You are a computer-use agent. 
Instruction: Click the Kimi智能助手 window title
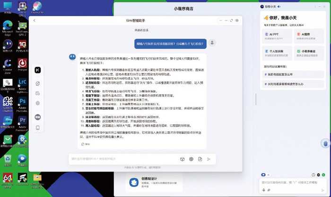pos(136,20)
